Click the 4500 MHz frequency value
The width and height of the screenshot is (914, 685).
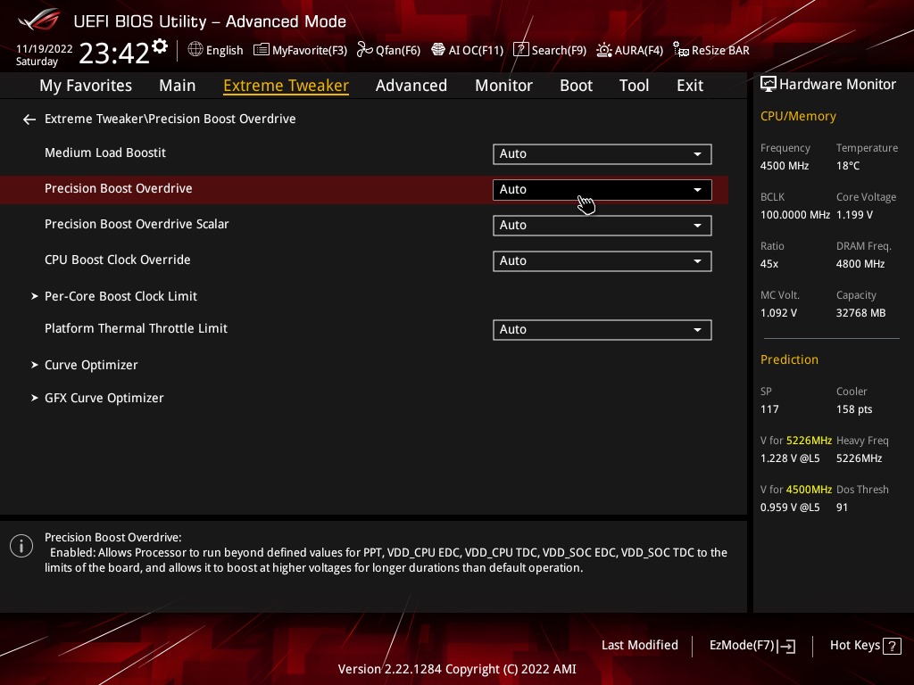pyautogui.click(x=785, y=165)
